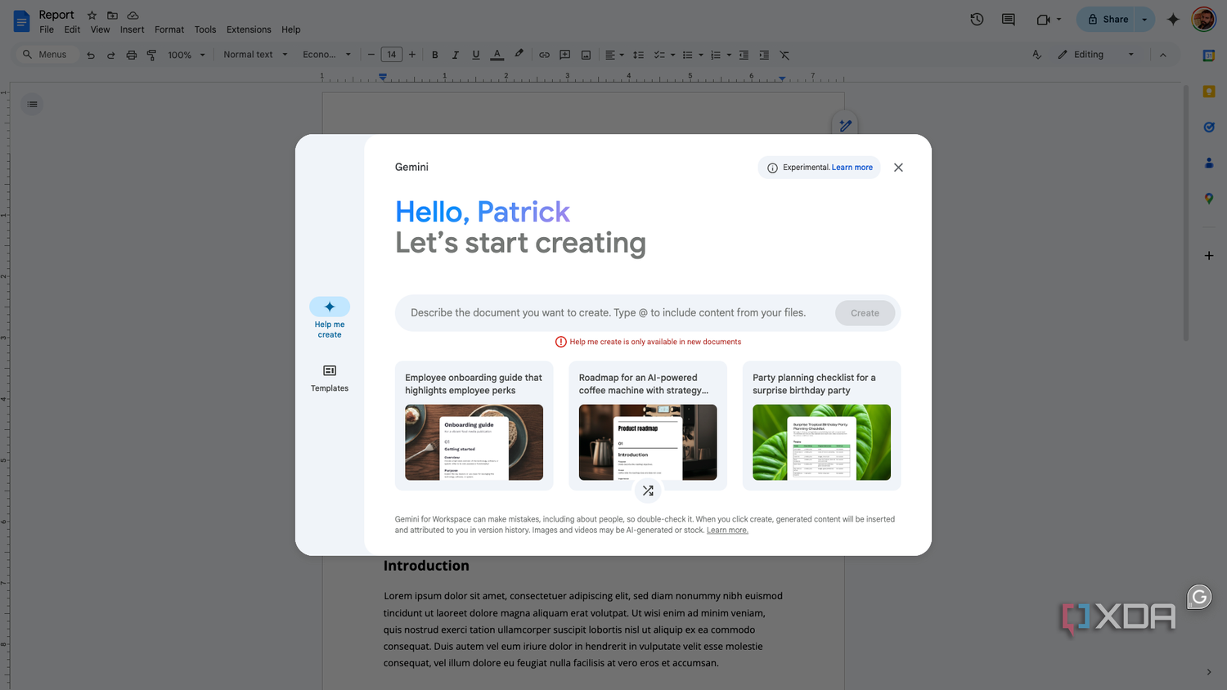Open the Gemini sparkle icon in header
Viewport: 1227px width, 690px height.
tap(1173, 20)
